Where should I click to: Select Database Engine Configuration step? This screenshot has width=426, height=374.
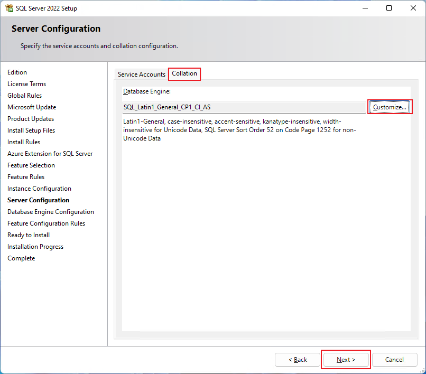(x=51, y=212)
